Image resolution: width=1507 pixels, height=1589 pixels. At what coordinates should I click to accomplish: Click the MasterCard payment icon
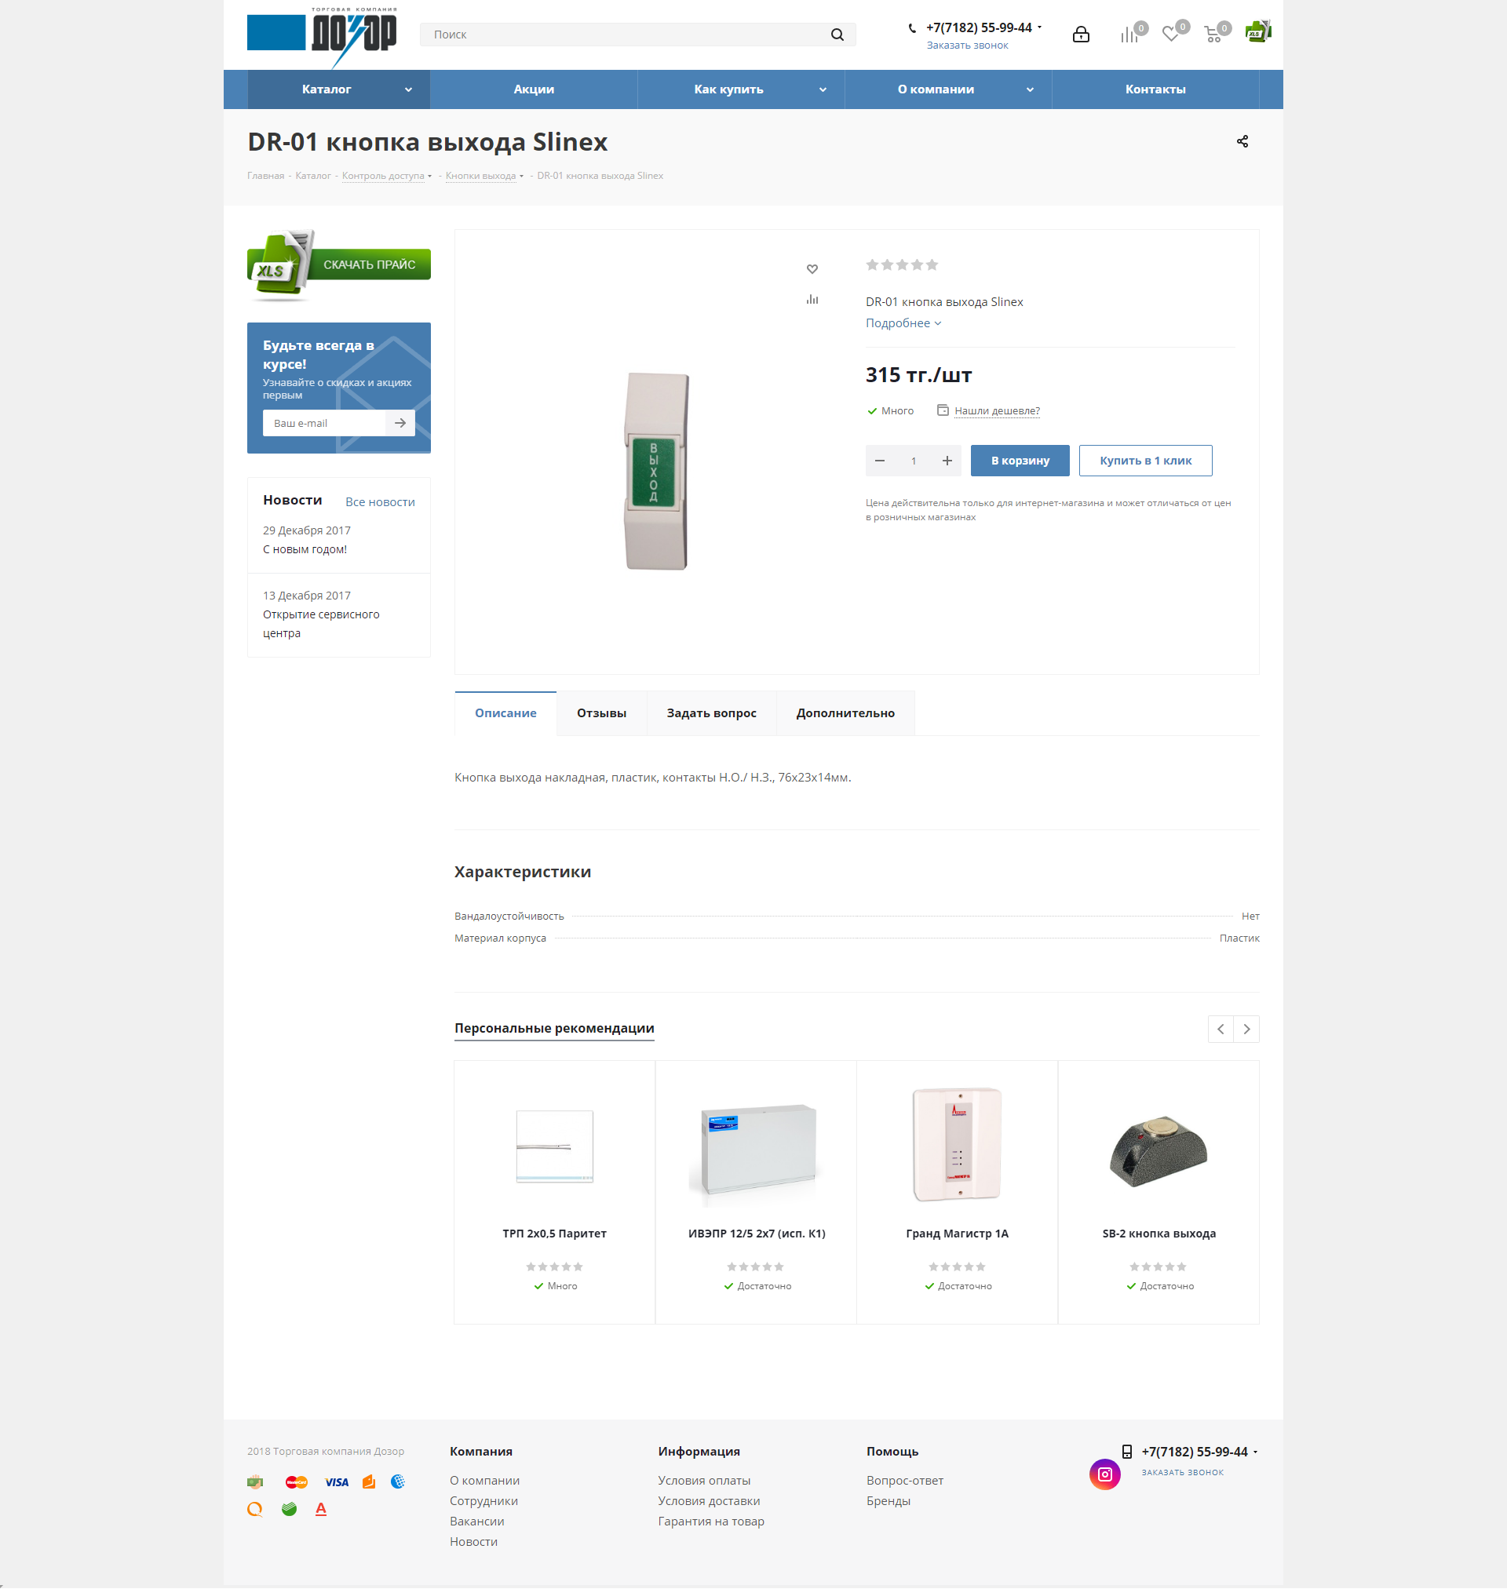click(297, 1483)
